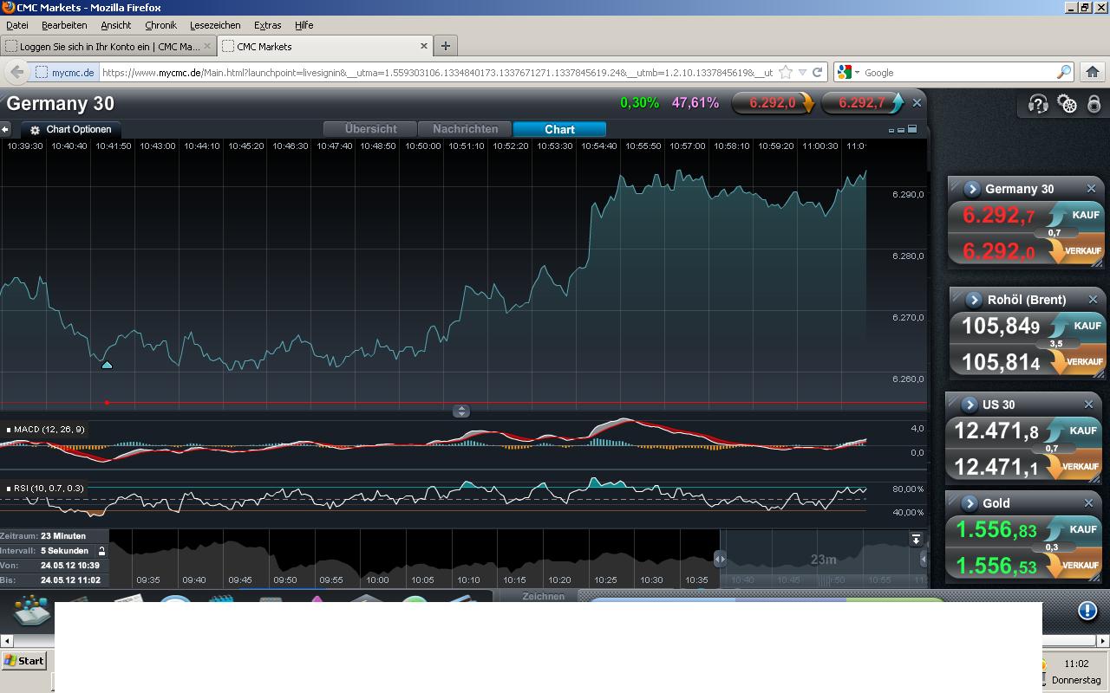Image resolution: width=1110 pixels, height=693 pixels.
Task: Open the Bearbeiten menu
Action: pyautogui.click(x=64, y=25)
